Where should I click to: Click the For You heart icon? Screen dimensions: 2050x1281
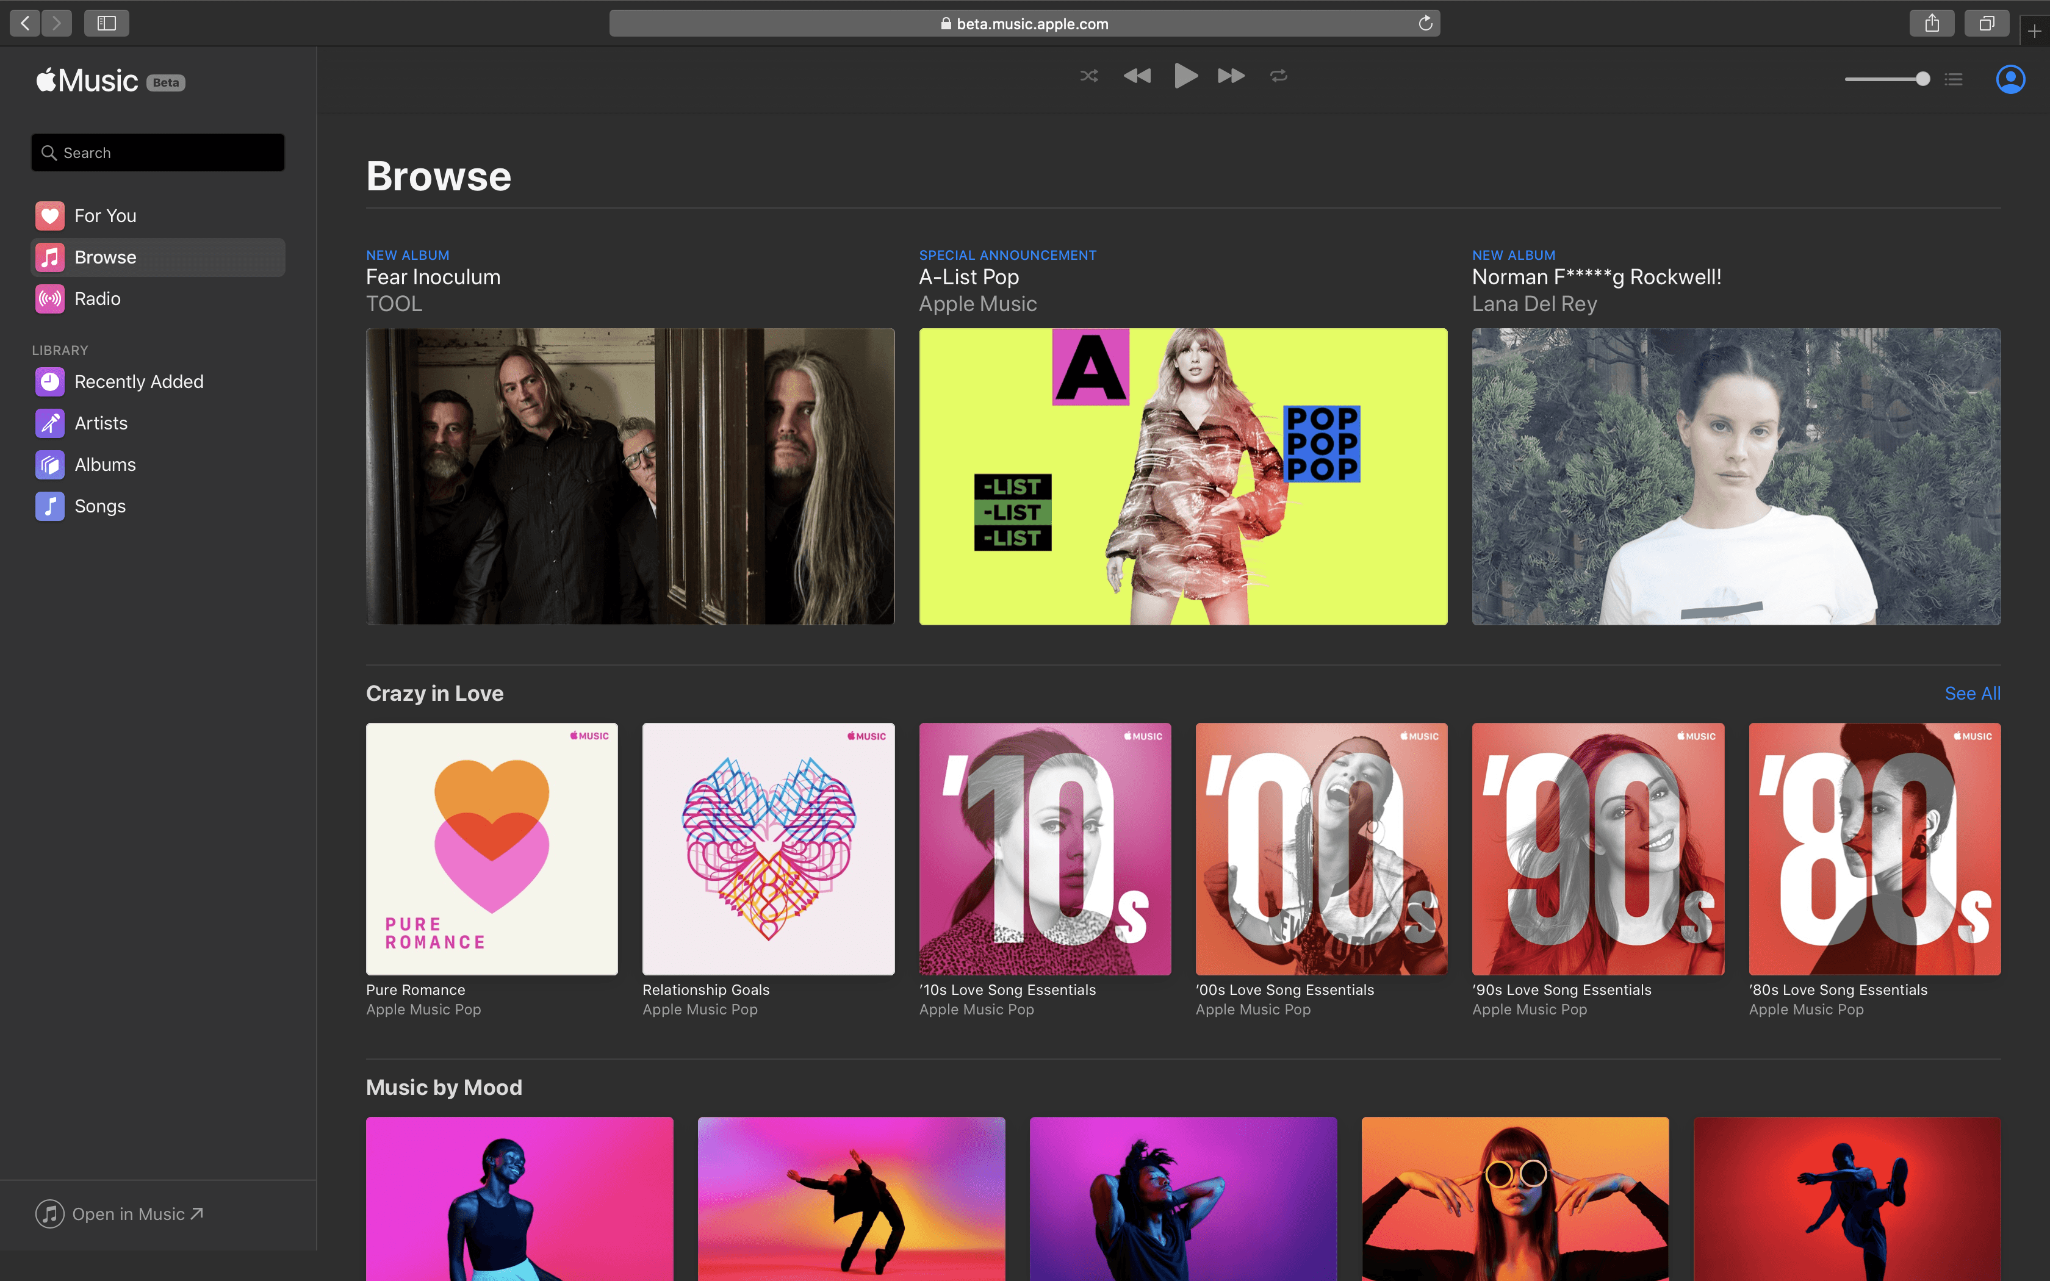[50, 216]
